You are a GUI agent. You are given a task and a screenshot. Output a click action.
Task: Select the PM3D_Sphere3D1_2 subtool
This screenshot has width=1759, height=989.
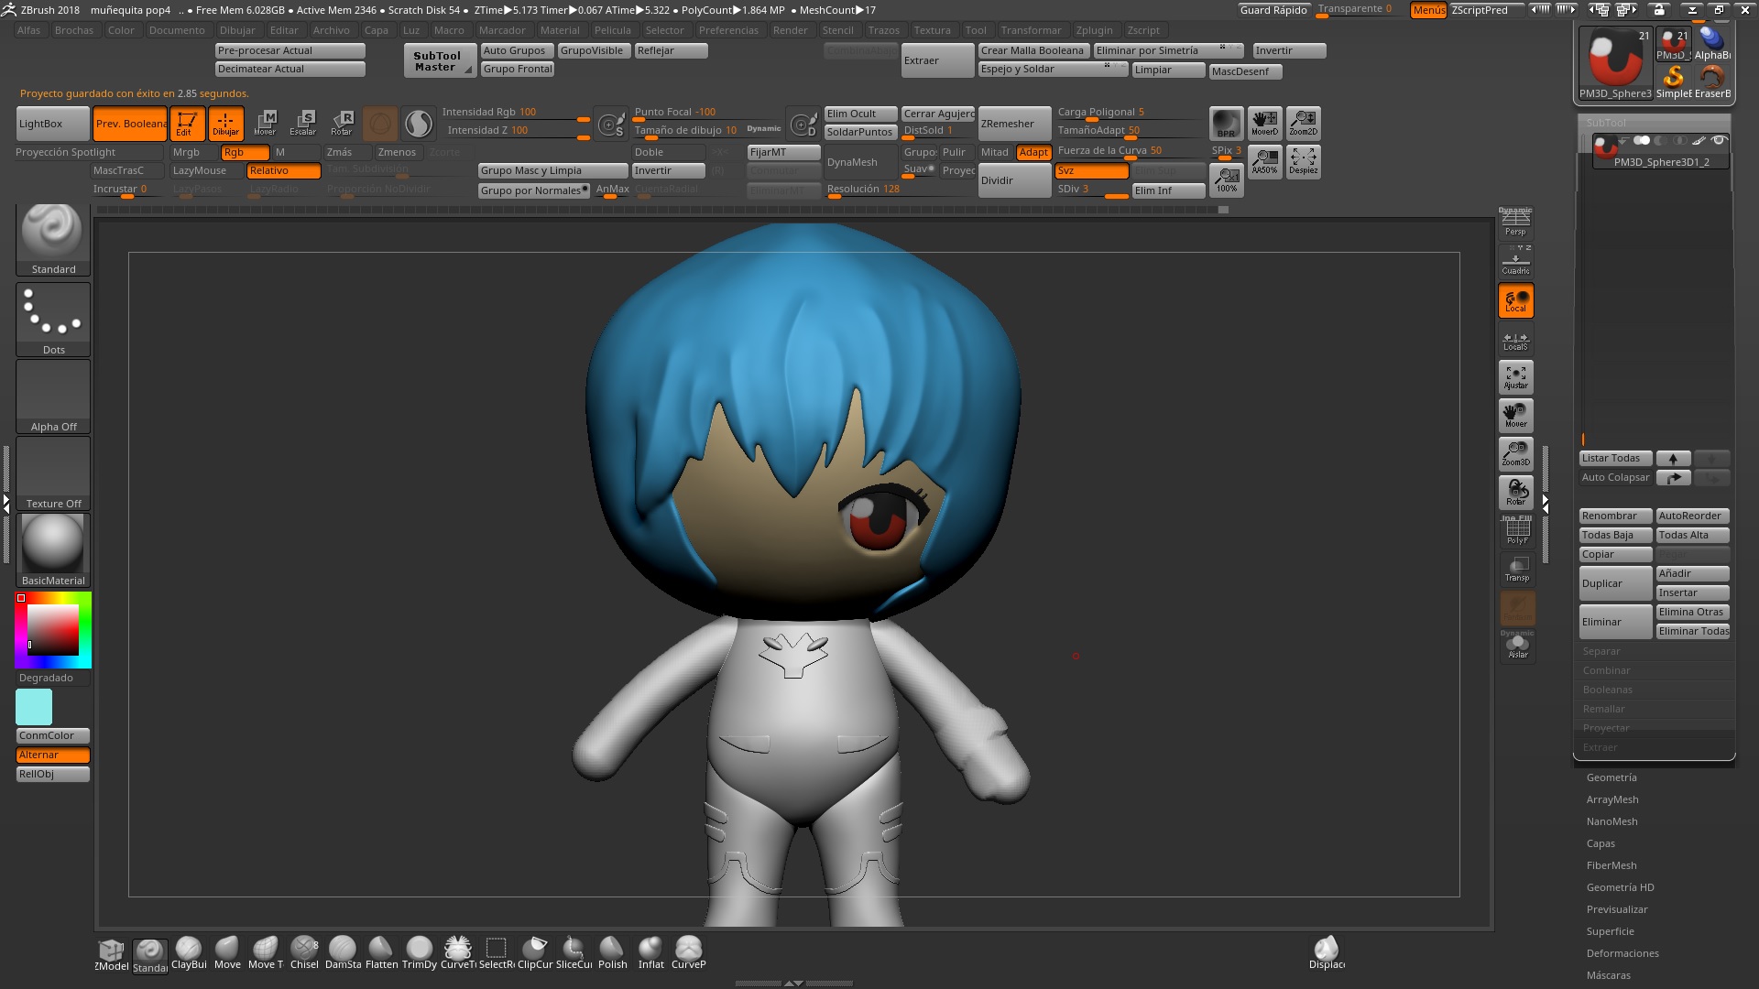[x=1660, y=151]
